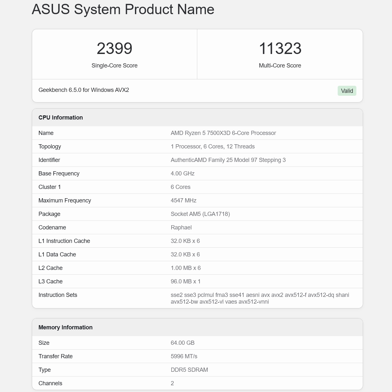The height and width of the screenshot is (392, 392).
Task: Click the 64.00 GB memory size value
Action: pyautogui.click(x=183, y=343)
